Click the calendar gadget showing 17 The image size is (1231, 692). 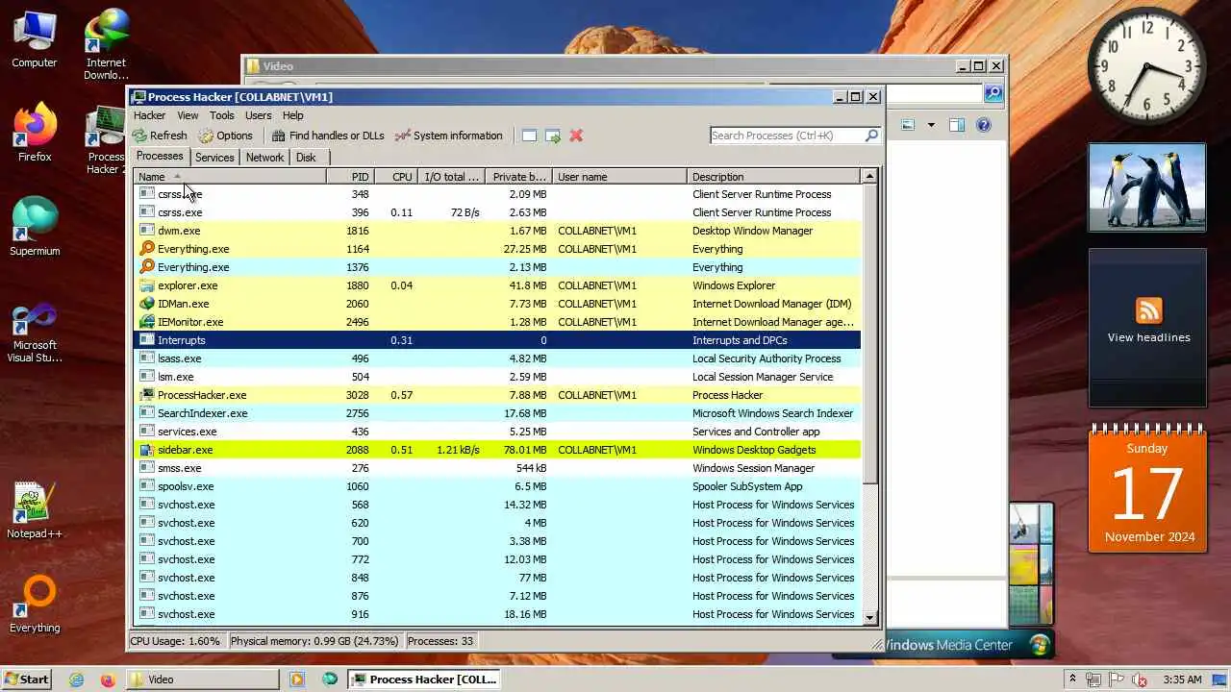[x=1147, y=488]
